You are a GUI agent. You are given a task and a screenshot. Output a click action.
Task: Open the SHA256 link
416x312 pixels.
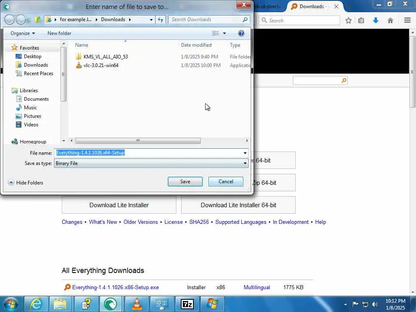[199, 222]
